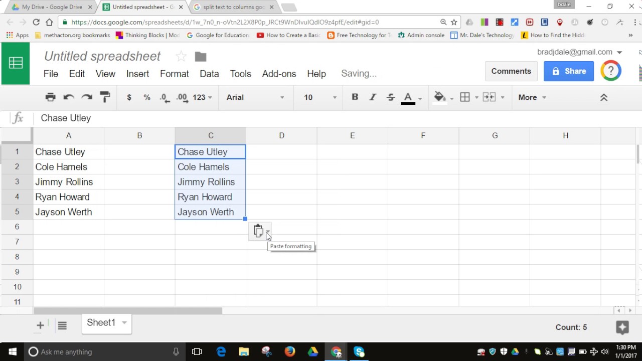Open the Add-ons menu
The height and width of the screenshot is (361, 642).
pyautogui.click(x=279, y=74)
